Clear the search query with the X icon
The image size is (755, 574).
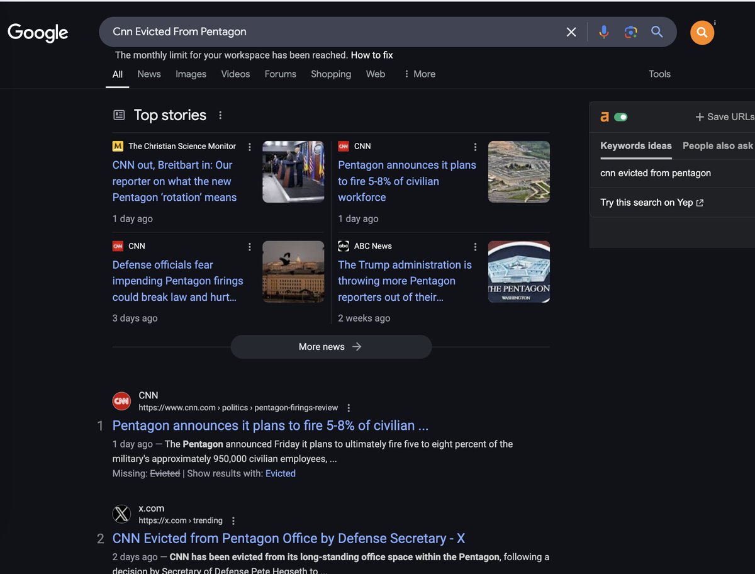click(x=571, y=31)
